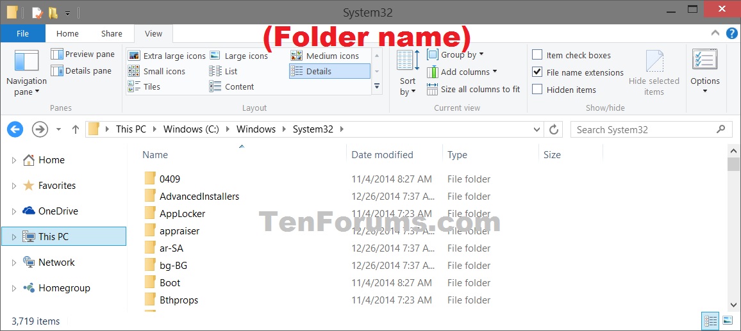Viewport: 741px width, 331px height.
Task: Switch layout to Tiles
Action: [x=145, y=86]
